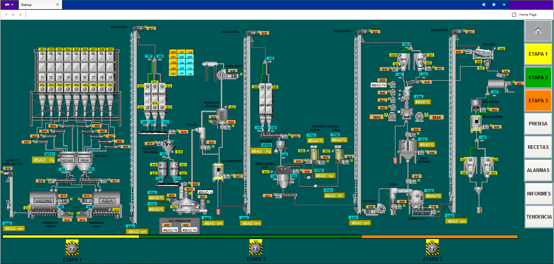The image size is (554, 264).
Task: Click the home icon button in sidebar
Action: [538, 31]
